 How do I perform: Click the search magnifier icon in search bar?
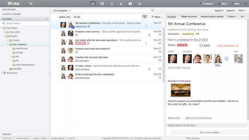click(152, 11)
